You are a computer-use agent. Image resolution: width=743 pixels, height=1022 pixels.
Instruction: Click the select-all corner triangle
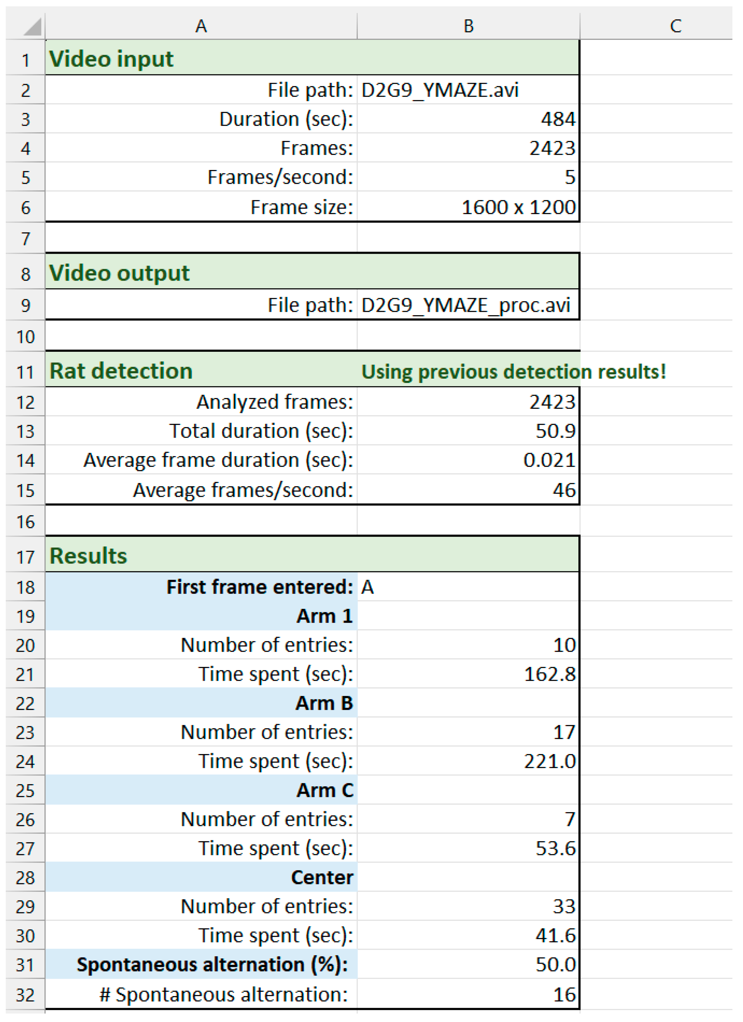click(x=31, y=26)
